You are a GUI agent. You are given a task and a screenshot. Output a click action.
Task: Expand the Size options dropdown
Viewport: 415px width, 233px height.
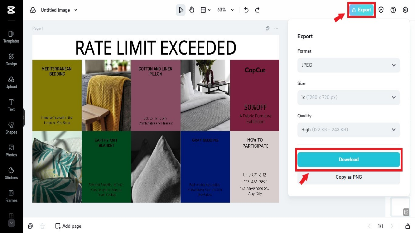coord(349,97)
